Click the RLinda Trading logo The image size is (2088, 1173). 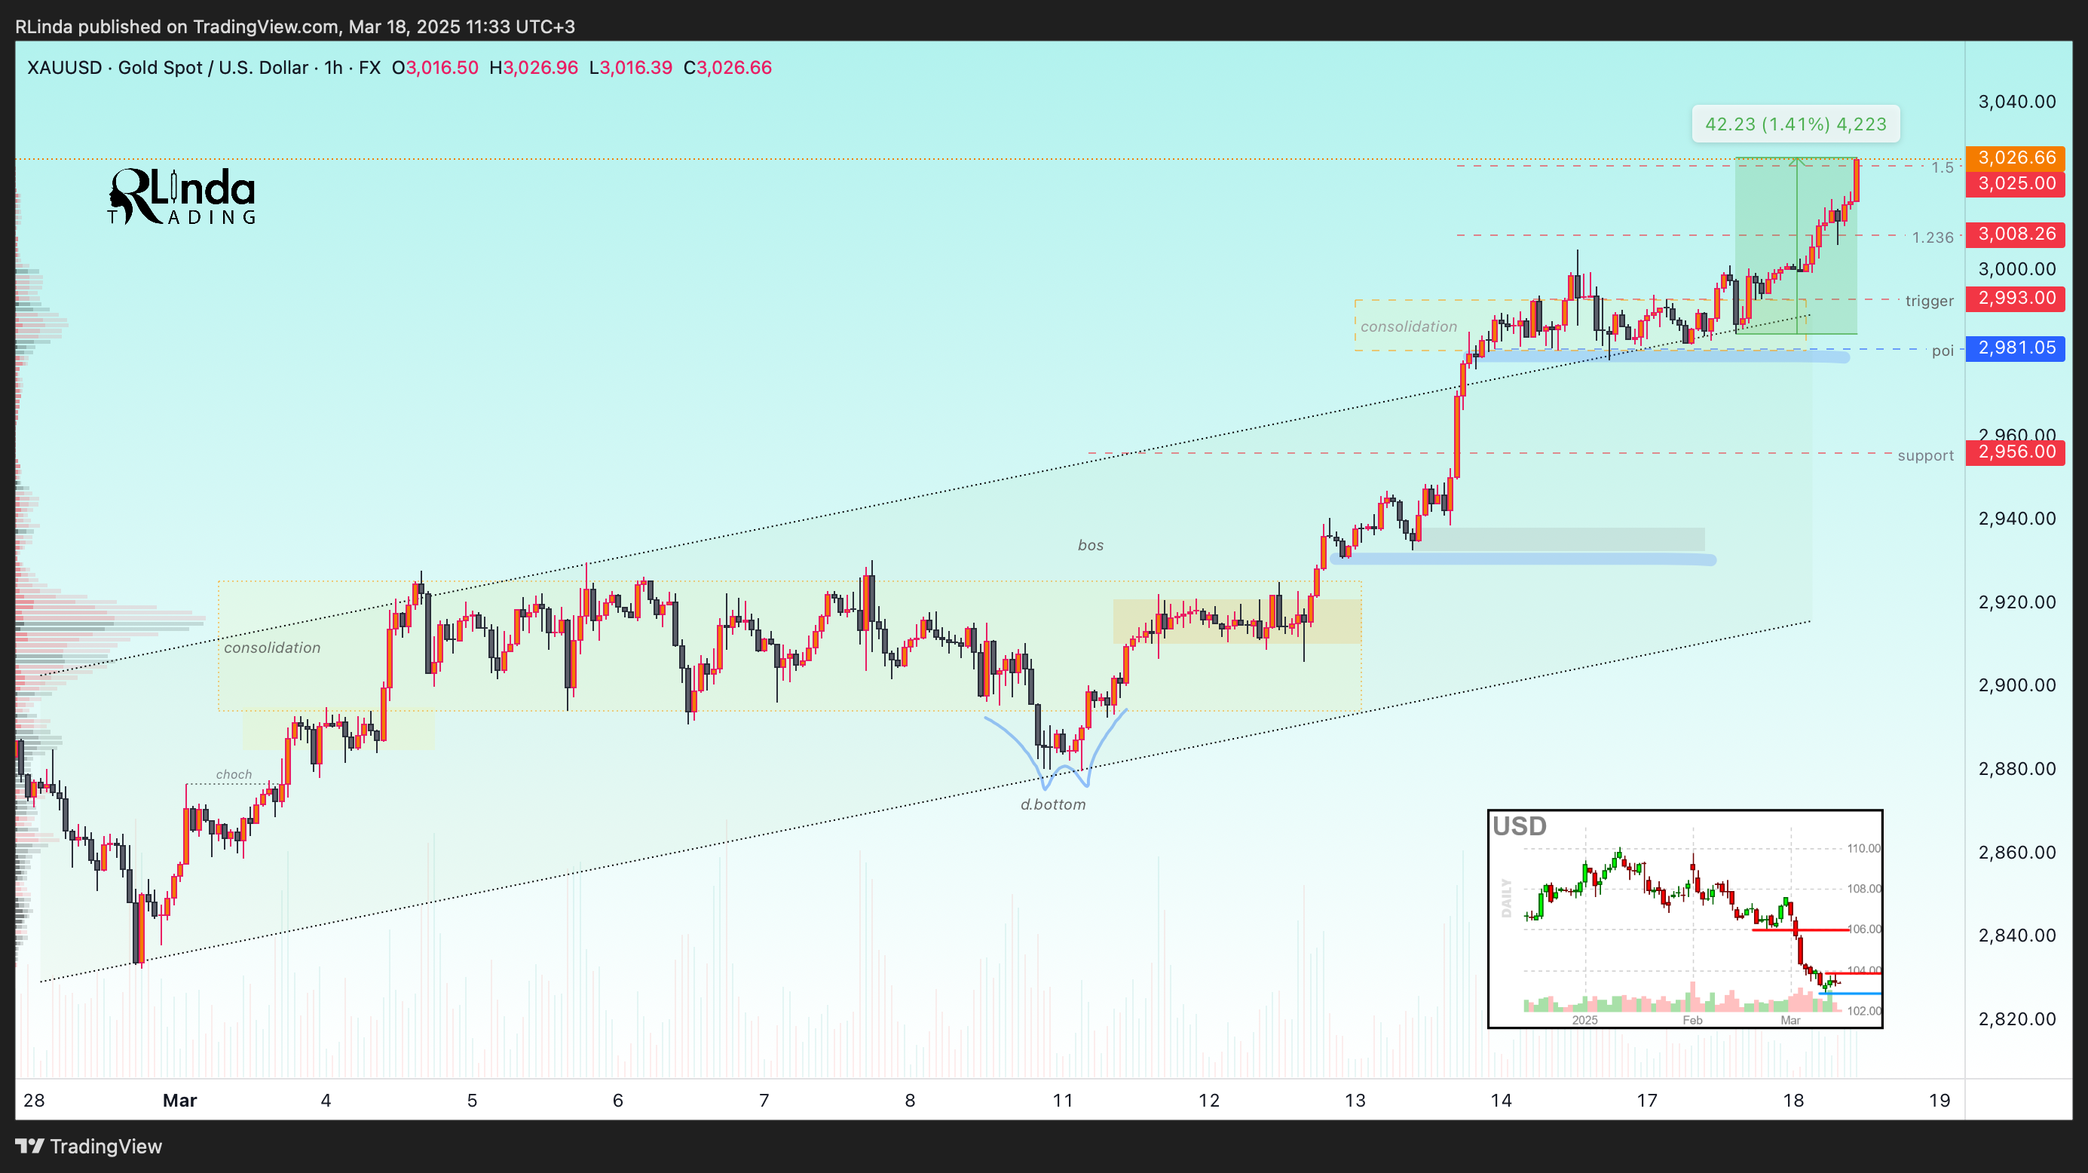pos(182,195)
